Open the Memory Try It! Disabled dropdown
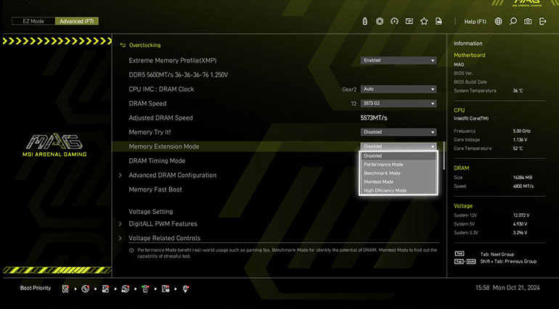The height and width of the screenshot is (309, 559). point(399,132)
